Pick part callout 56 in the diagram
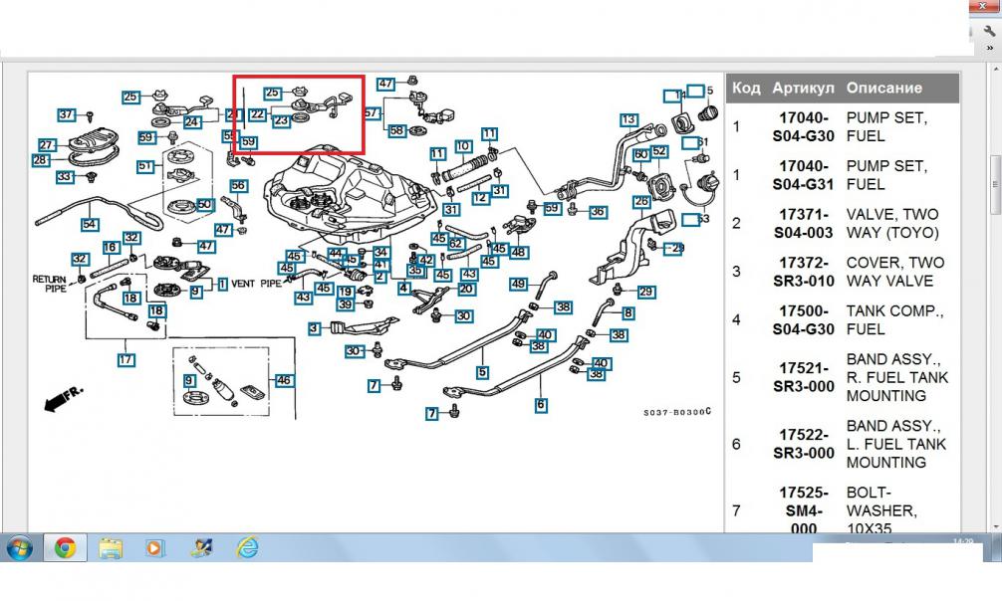Image resolution: width=1002 pixels, height=601 pixels. 238,186
